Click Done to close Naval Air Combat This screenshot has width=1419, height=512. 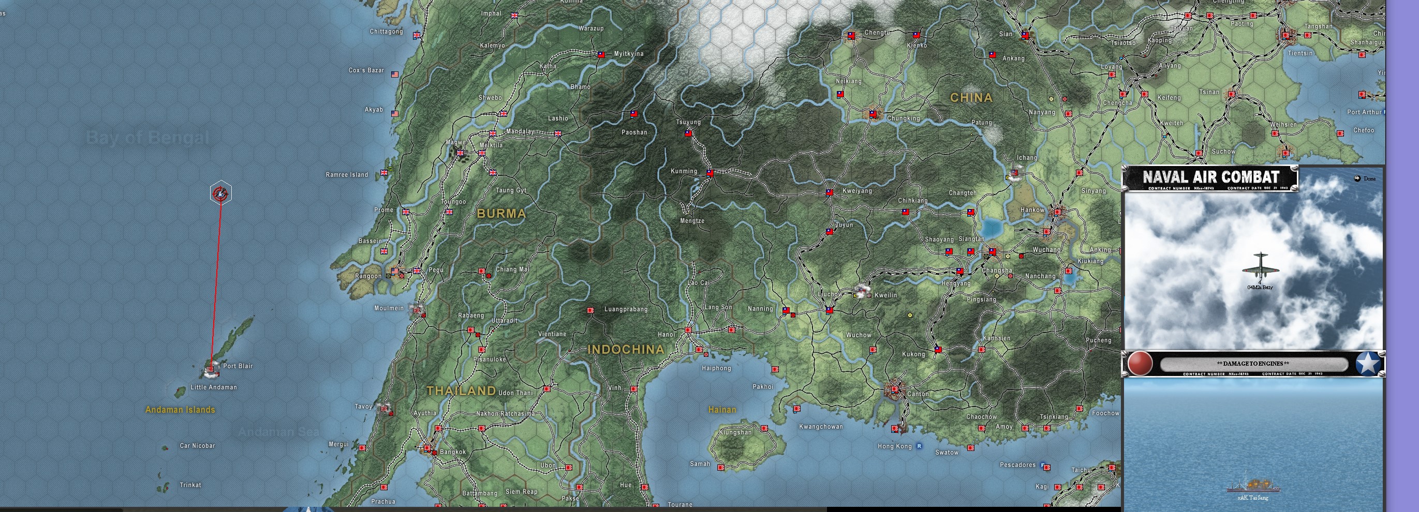tap(1365, 178)
